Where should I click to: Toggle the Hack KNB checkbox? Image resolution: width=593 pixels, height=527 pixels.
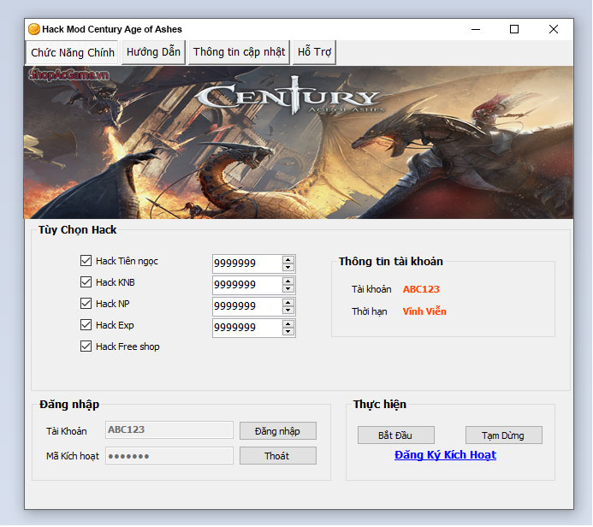[x=86, y=282]
